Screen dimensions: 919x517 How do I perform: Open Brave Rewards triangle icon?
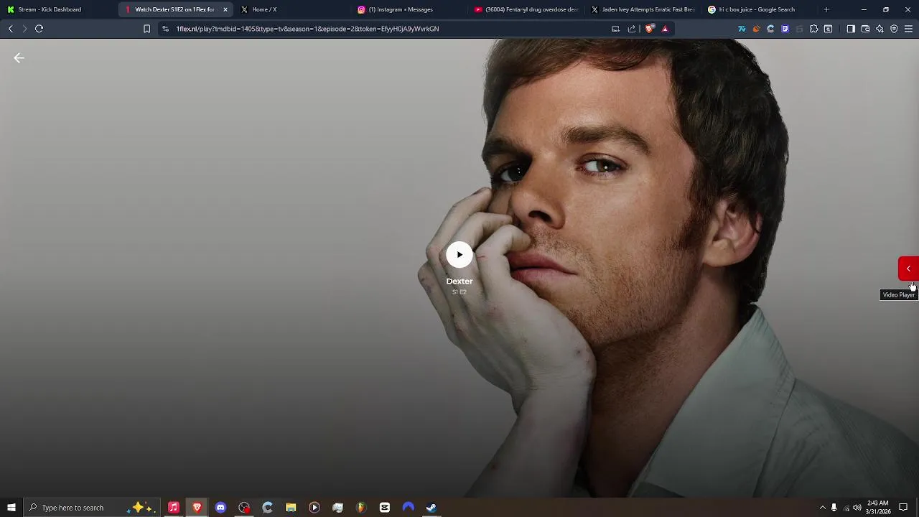(x=665, y=29)
